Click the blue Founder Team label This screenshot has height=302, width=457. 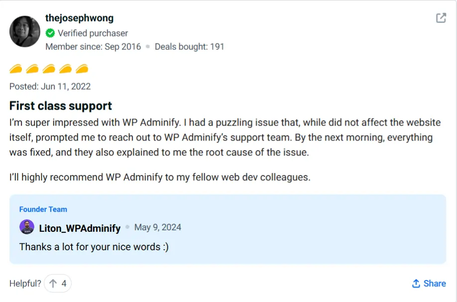pos(43,209)
